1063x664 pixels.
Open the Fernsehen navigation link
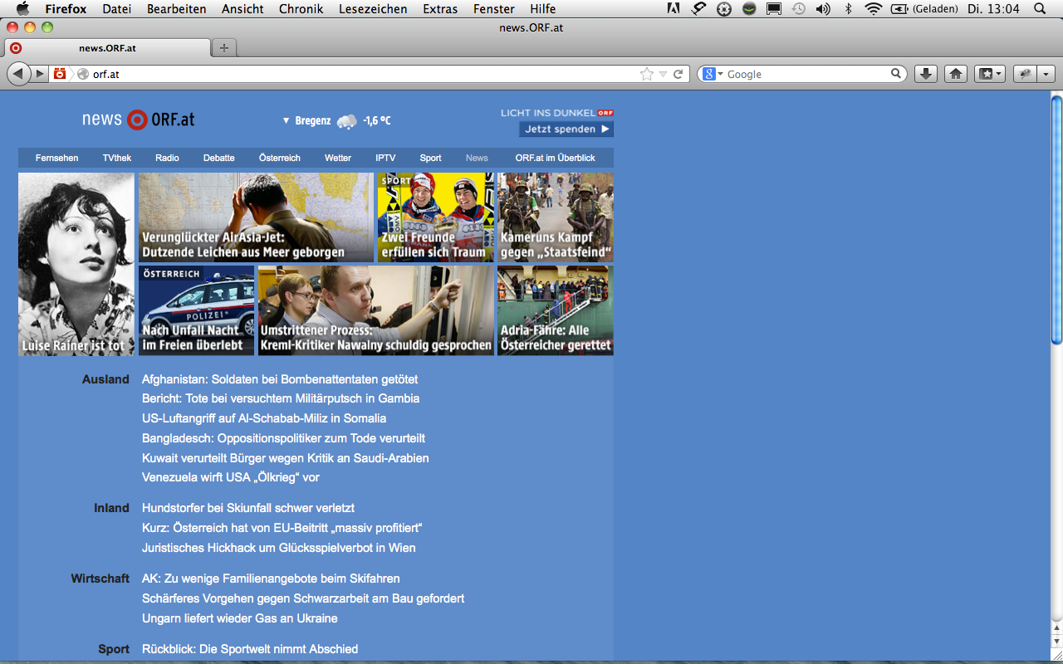pyautogui.click(x=57, y=158)
